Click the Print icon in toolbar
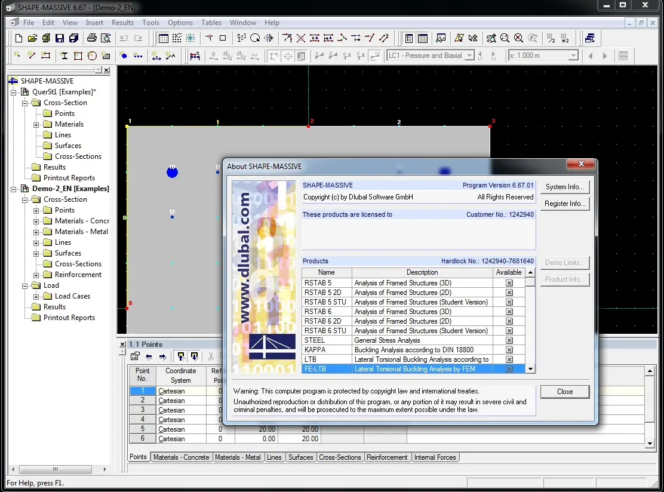This screenshot has height=492, width=664. [91, 38]
